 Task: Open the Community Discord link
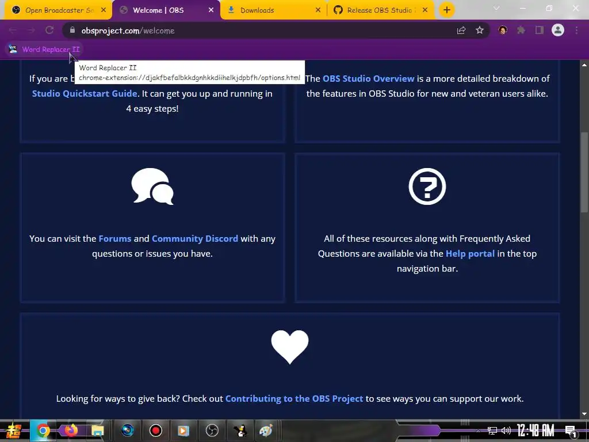(x=195, y=239)
